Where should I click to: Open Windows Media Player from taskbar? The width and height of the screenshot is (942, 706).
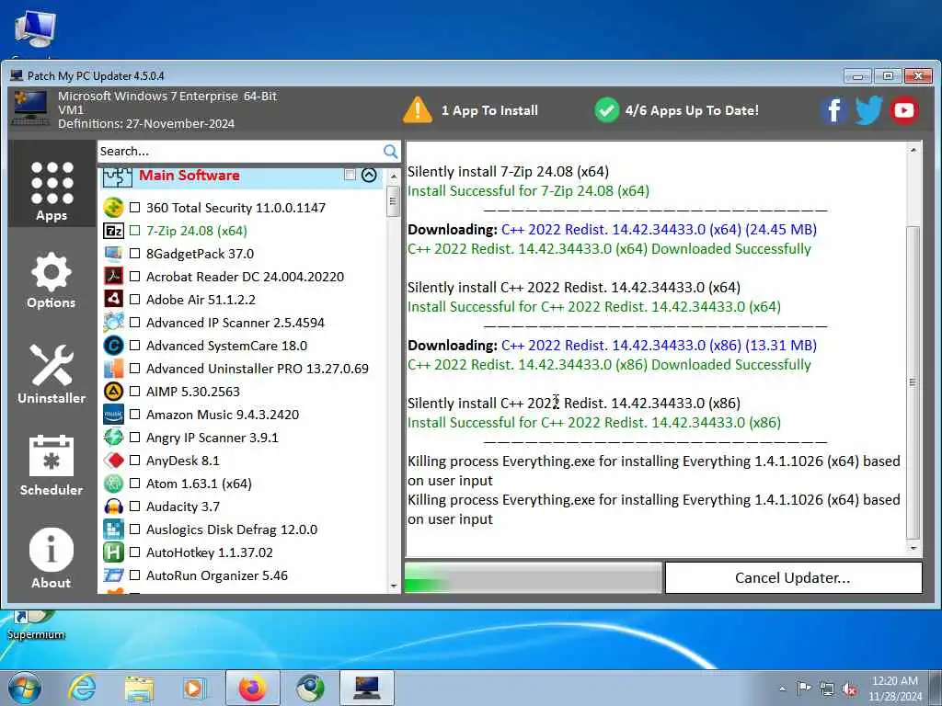click(x=194, y=688)
